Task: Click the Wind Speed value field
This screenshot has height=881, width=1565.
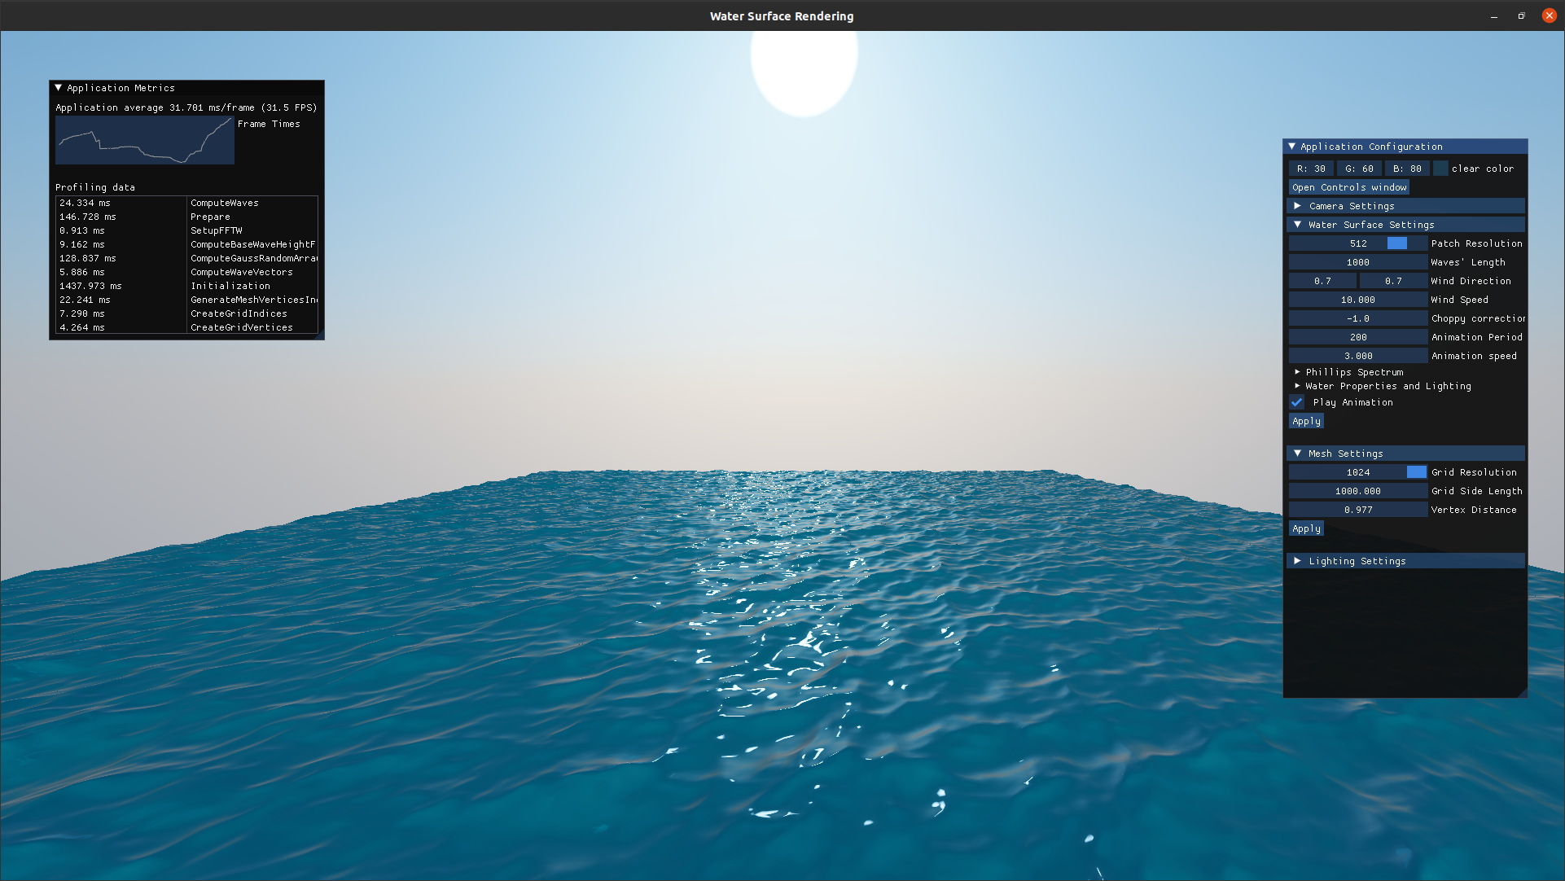Action: click(x=1357, y=300)
